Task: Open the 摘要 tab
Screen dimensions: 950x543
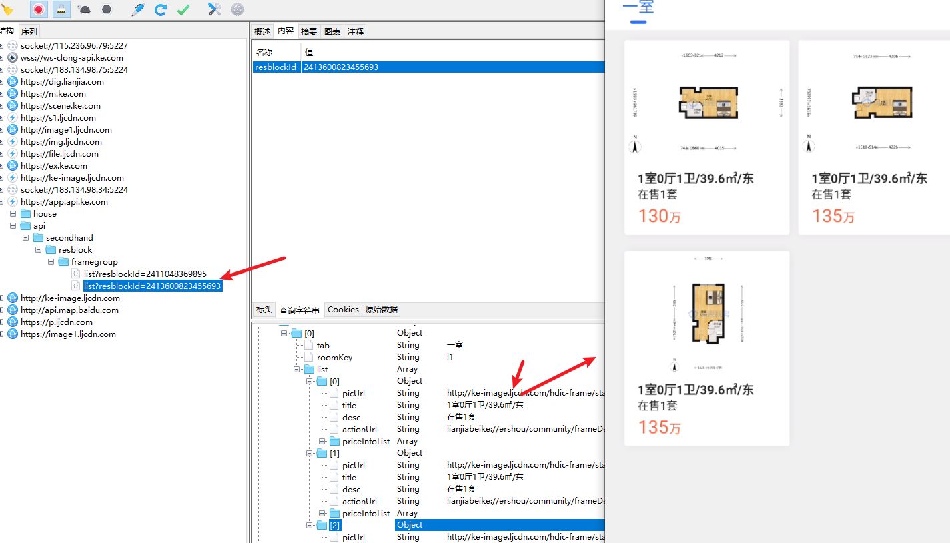Action: (309, 31)
